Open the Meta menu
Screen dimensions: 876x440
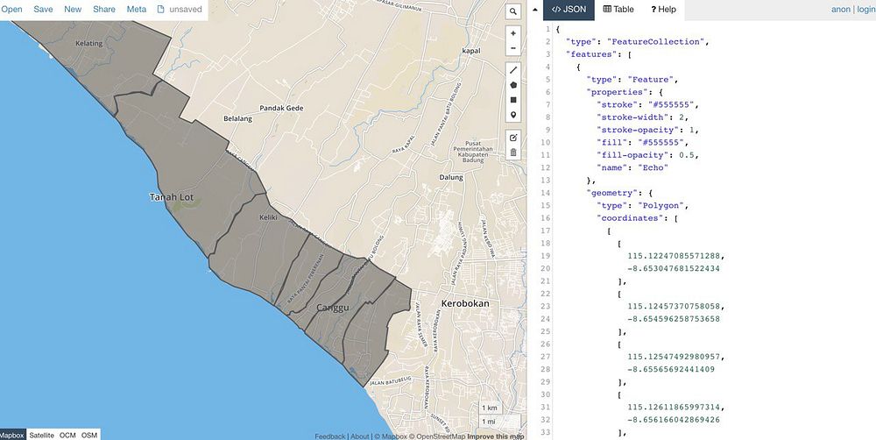pyautogui.click(x=137, y=10)
